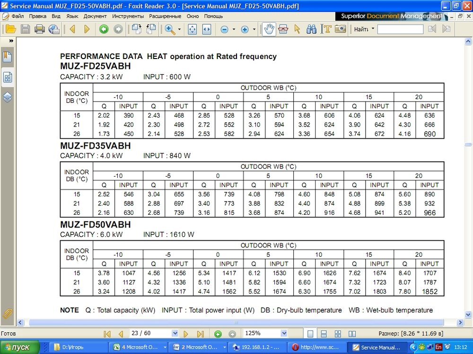473x354 pixels.
Task: Toggle the En language indicator in system tray
Action: click(x=438, y=347)
